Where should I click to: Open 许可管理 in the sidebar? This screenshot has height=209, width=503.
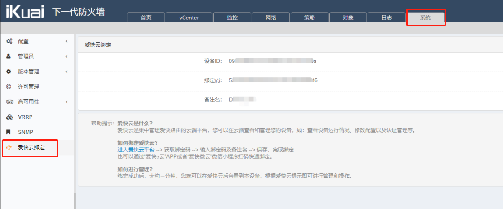tap(37, 87)
